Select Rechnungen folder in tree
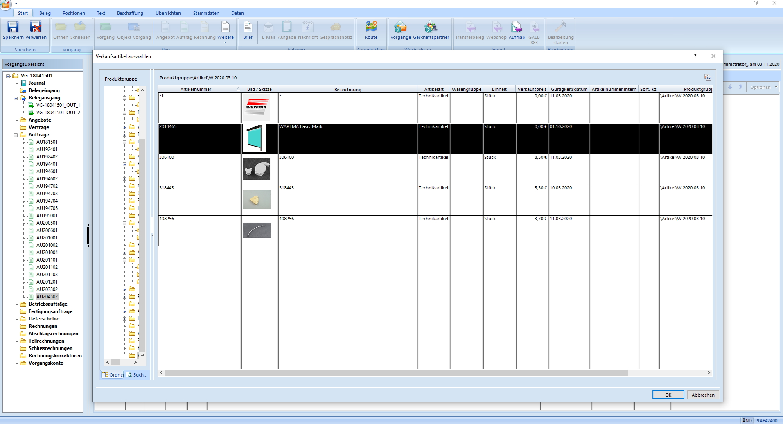 [x=43, y=326]
